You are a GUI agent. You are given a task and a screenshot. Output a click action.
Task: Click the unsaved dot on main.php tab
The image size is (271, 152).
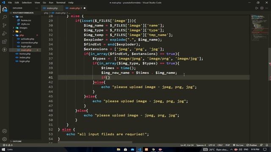85,8
